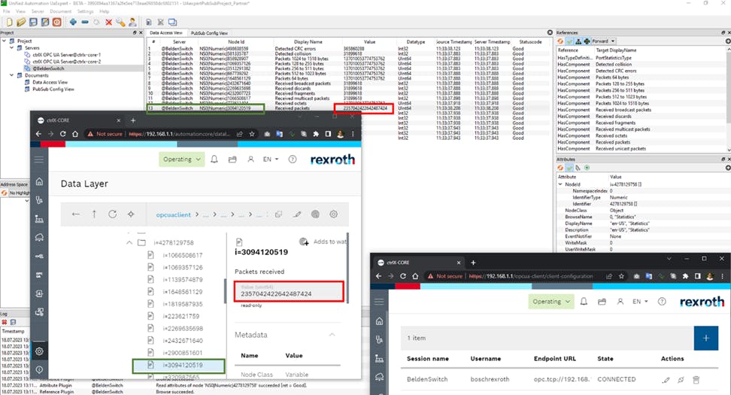
Task: Add new session with blue plus button
Action: tap(706, 338)
